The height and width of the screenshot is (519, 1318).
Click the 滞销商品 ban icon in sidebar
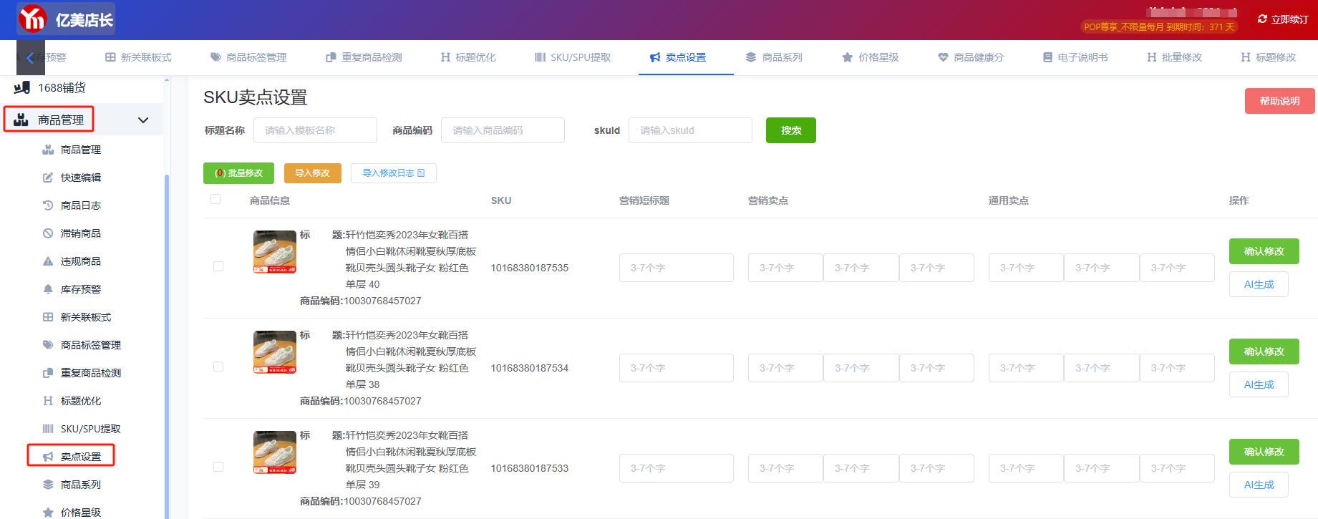[48, 233]
